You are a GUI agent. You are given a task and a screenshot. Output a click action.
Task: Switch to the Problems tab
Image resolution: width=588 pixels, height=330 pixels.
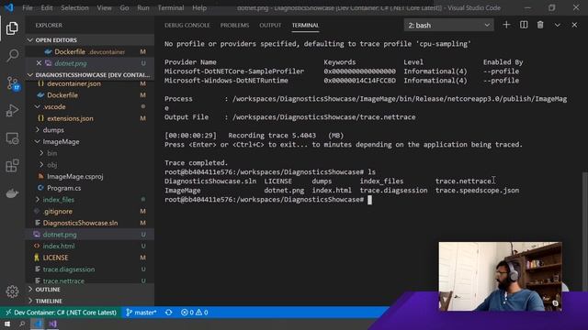235,26
